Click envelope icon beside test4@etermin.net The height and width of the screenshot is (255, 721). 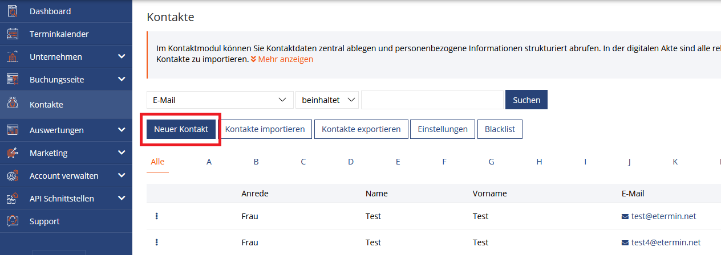pyautogui.click(x=625, y=243)
